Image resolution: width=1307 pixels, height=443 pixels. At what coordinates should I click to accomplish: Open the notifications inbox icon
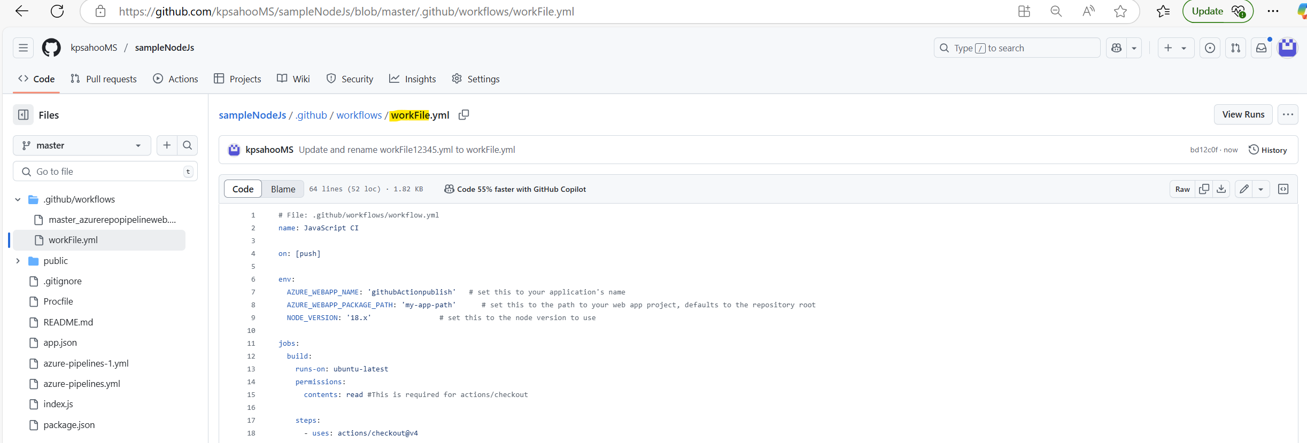1262,48
